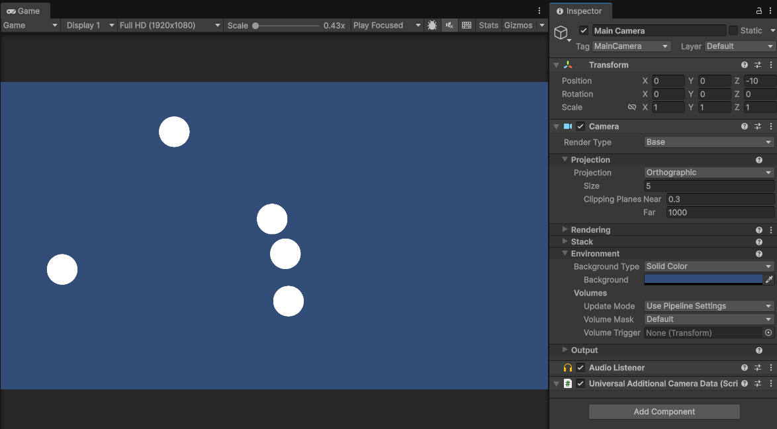Collapse the Environment section
The height and width of the screenshot is (429, 777).
click(x=565, y=253)
